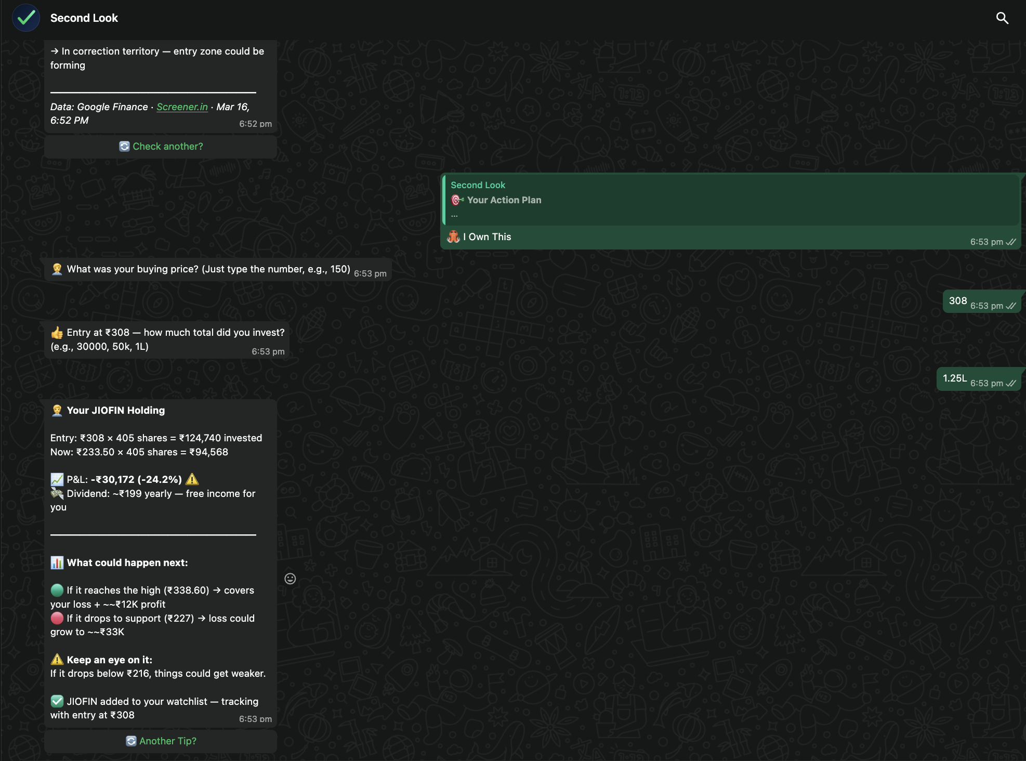Click the refresh icon on Another Tip? button
1026x761 pixels.
(x=131, y=741)
